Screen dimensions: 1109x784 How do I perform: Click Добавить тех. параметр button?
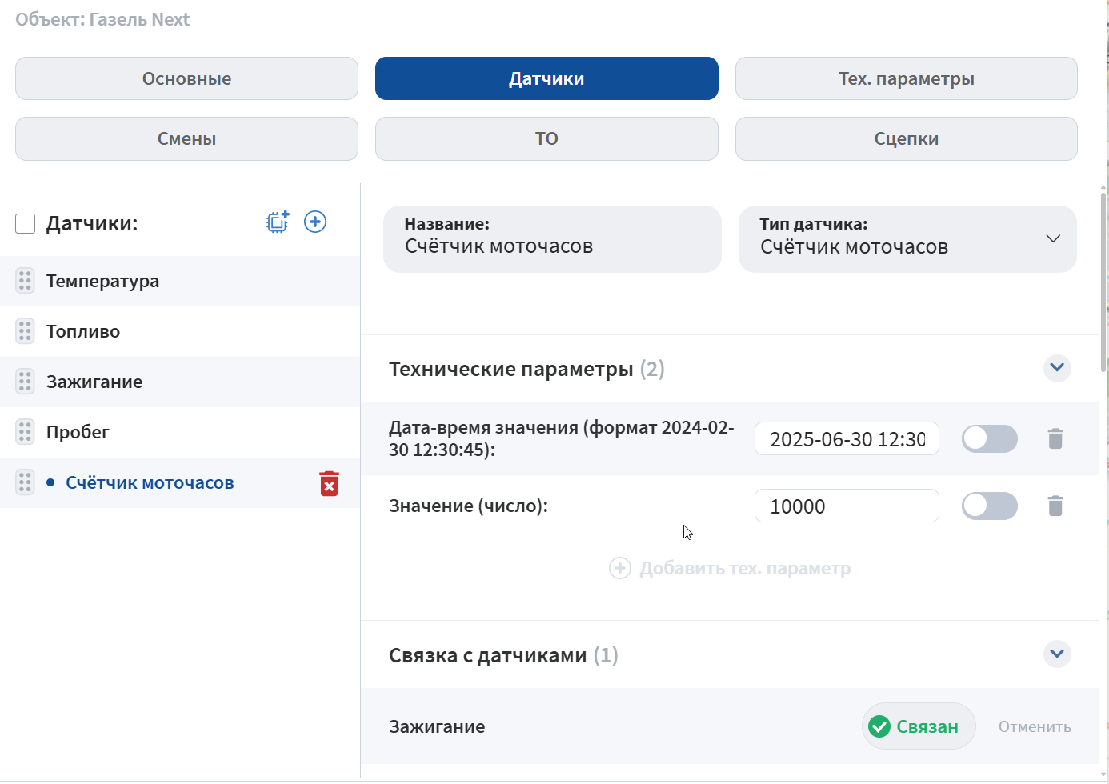730,568
